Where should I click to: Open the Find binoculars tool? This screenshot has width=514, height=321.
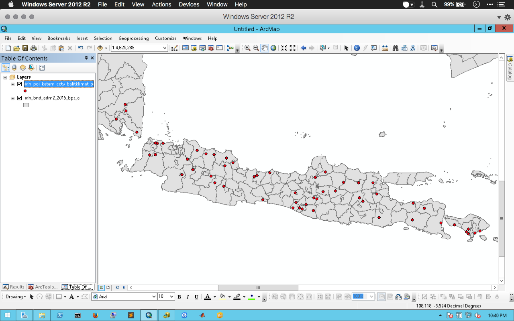pyautogui.click(x=396, y=48)
